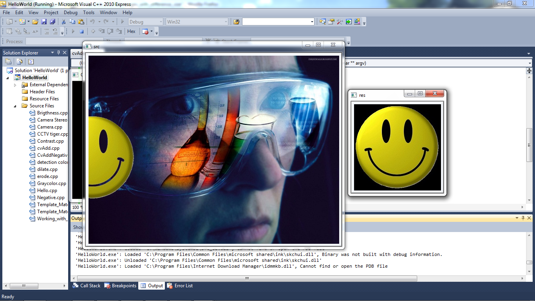Open the Debug menu

pyautogui.click(x=70, y=12)
